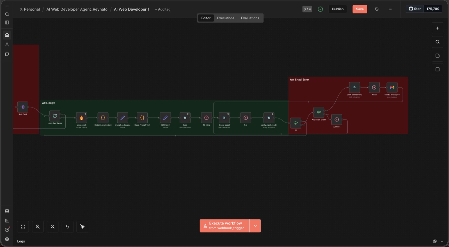Select the 2_mins1 wait node
This screenshot has height=247, width=449.
point(337,119)
